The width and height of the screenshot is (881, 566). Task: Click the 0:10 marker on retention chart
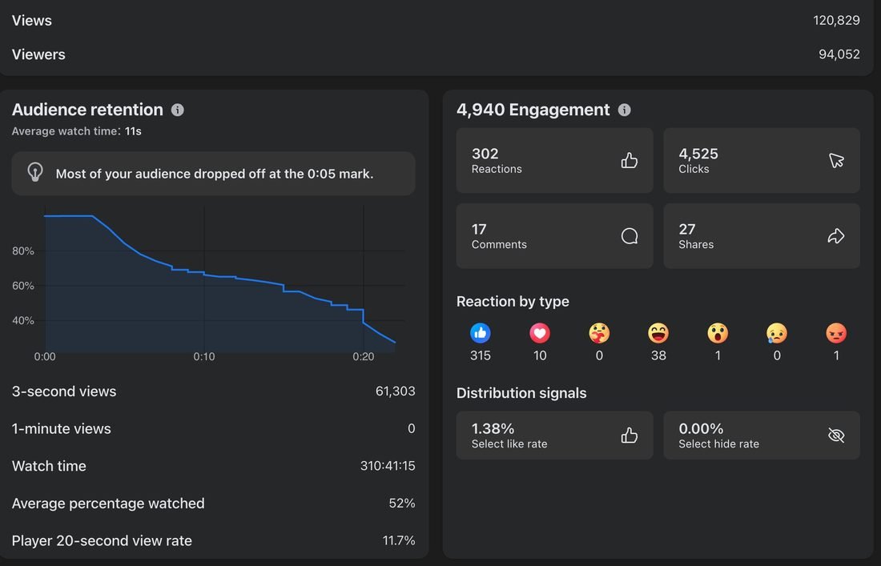(204, 356)
